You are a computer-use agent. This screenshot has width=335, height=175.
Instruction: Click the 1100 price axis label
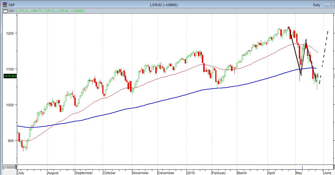[10, 69]
